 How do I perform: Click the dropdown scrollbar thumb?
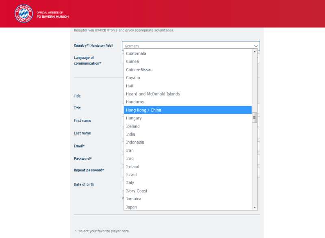point(255,118)
